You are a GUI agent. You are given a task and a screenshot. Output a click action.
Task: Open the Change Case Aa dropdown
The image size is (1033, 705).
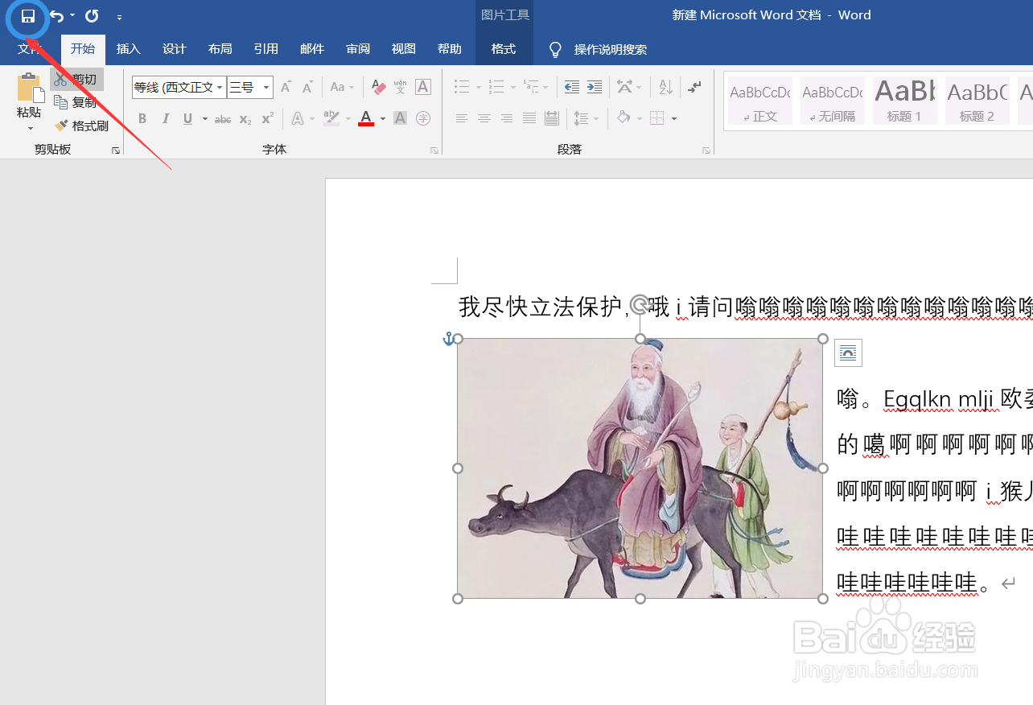341,87
